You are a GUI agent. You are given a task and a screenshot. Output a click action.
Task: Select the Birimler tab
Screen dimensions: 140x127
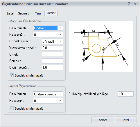[51, 13]
